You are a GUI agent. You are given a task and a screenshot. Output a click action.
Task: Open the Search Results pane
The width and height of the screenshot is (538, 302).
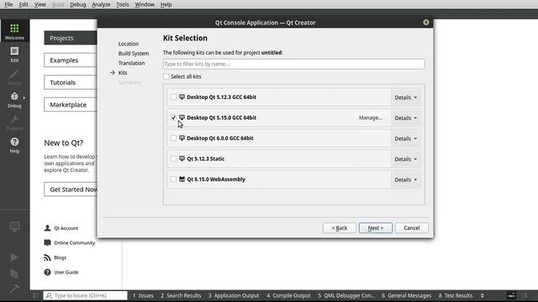[181, 295]
